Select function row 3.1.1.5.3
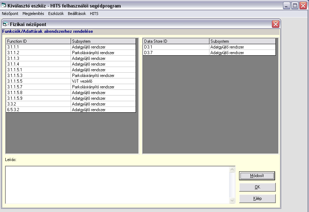 tap(71, 76)
